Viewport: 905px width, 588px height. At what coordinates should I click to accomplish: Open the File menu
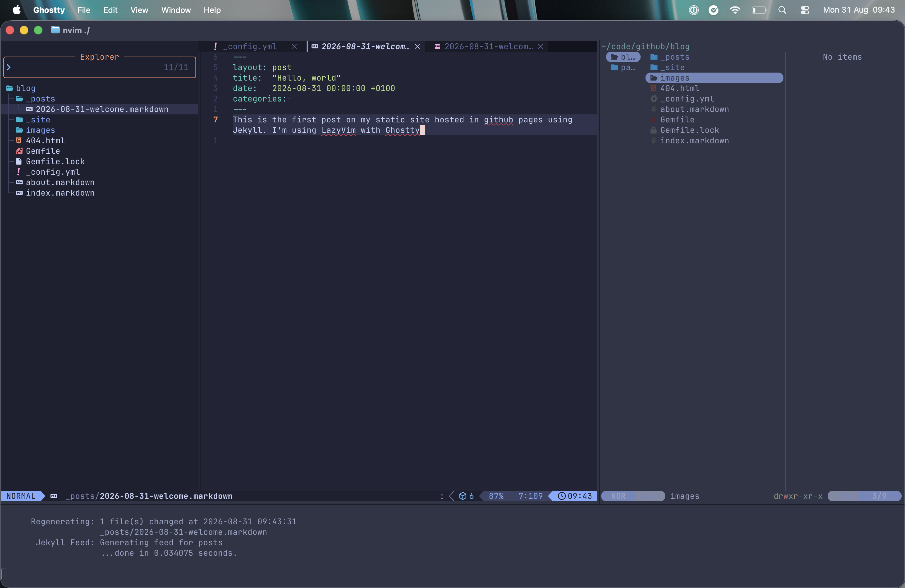[x=84, y=10]
